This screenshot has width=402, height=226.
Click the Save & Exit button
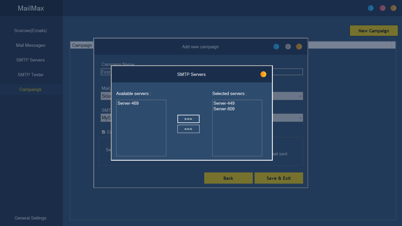pos(278,178)
